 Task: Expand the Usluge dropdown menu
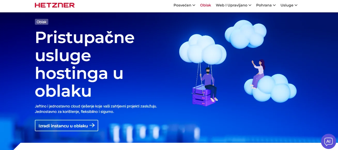point(289,5)
